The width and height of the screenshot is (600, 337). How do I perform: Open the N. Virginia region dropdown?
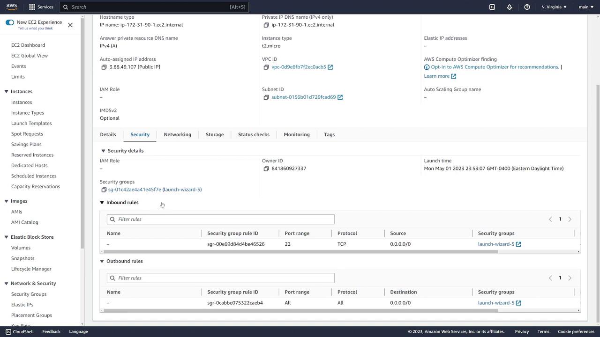tap(554, 7)
